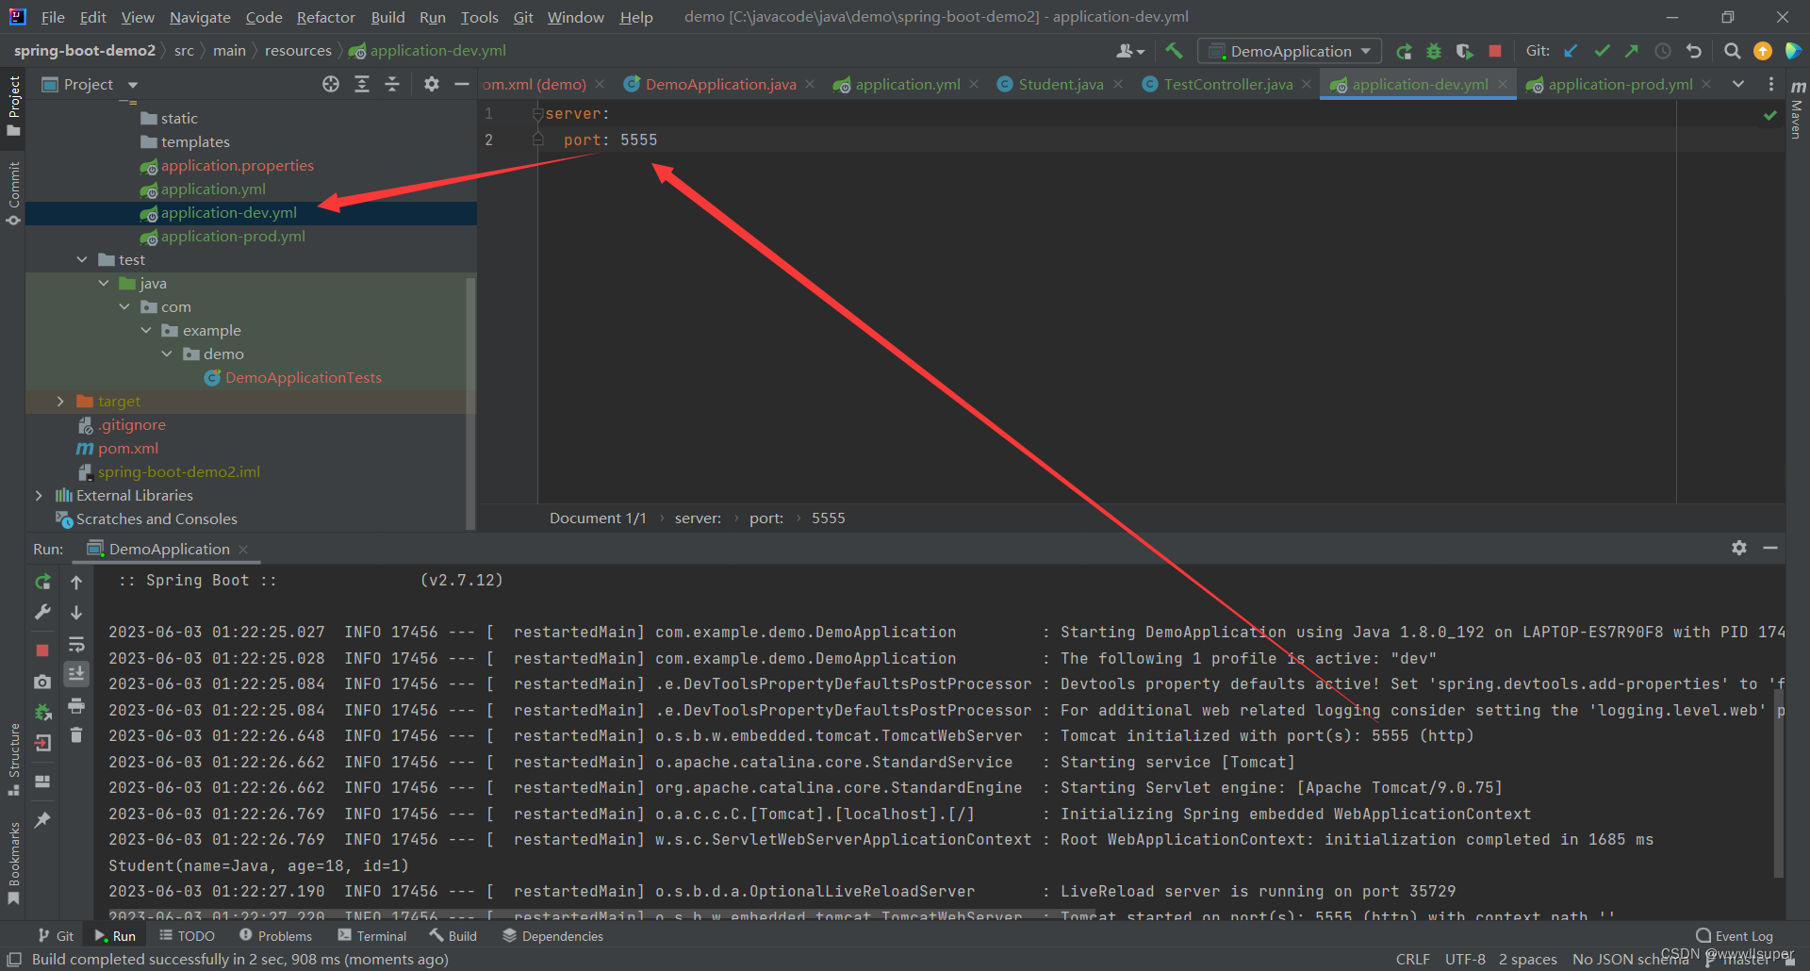Expand all in Project panel

pos(362,84)
